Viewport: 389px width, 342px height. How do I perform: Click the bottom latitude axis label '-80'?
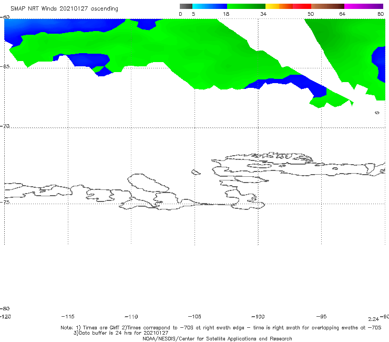(x=5, y=308)
